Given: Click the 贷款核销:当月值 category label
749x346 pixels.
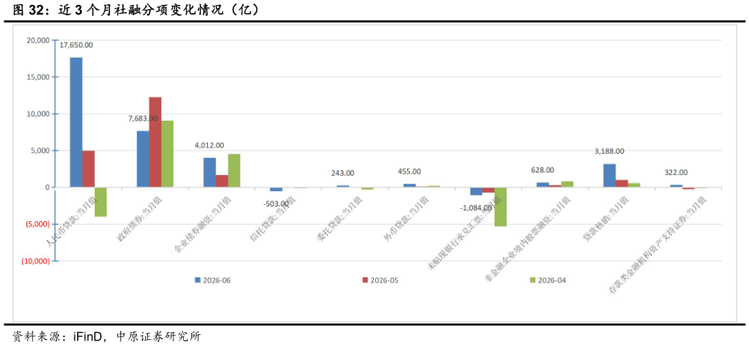Looking at the screenshot, I should click(606, 218).
